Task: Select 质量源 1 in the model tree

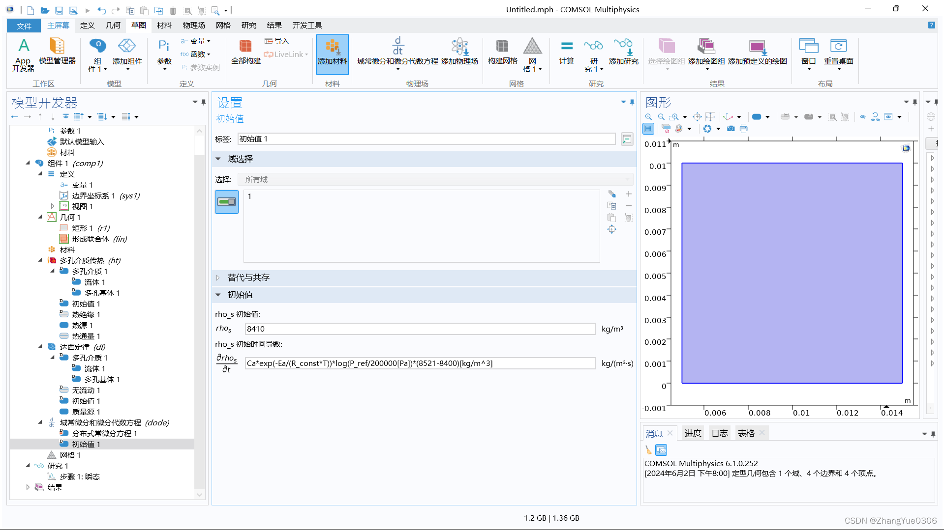Action: coord(86,412)
